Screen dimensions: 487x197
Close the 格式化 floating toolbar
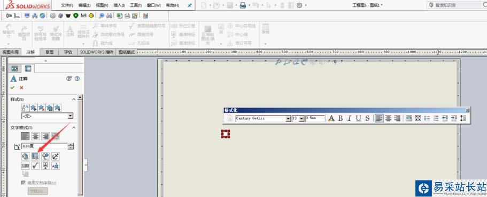coord(467,110)
